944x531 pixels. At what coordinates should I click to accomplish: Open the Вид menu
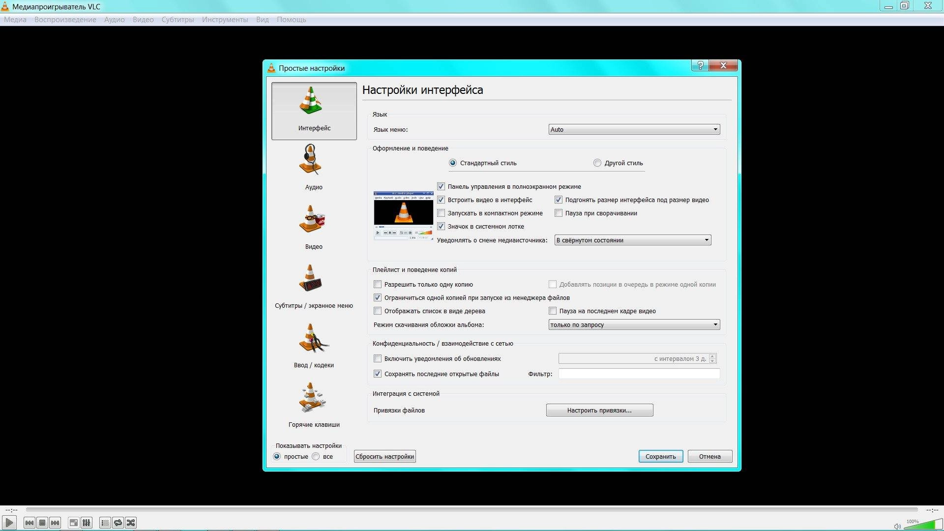[263, 20]
